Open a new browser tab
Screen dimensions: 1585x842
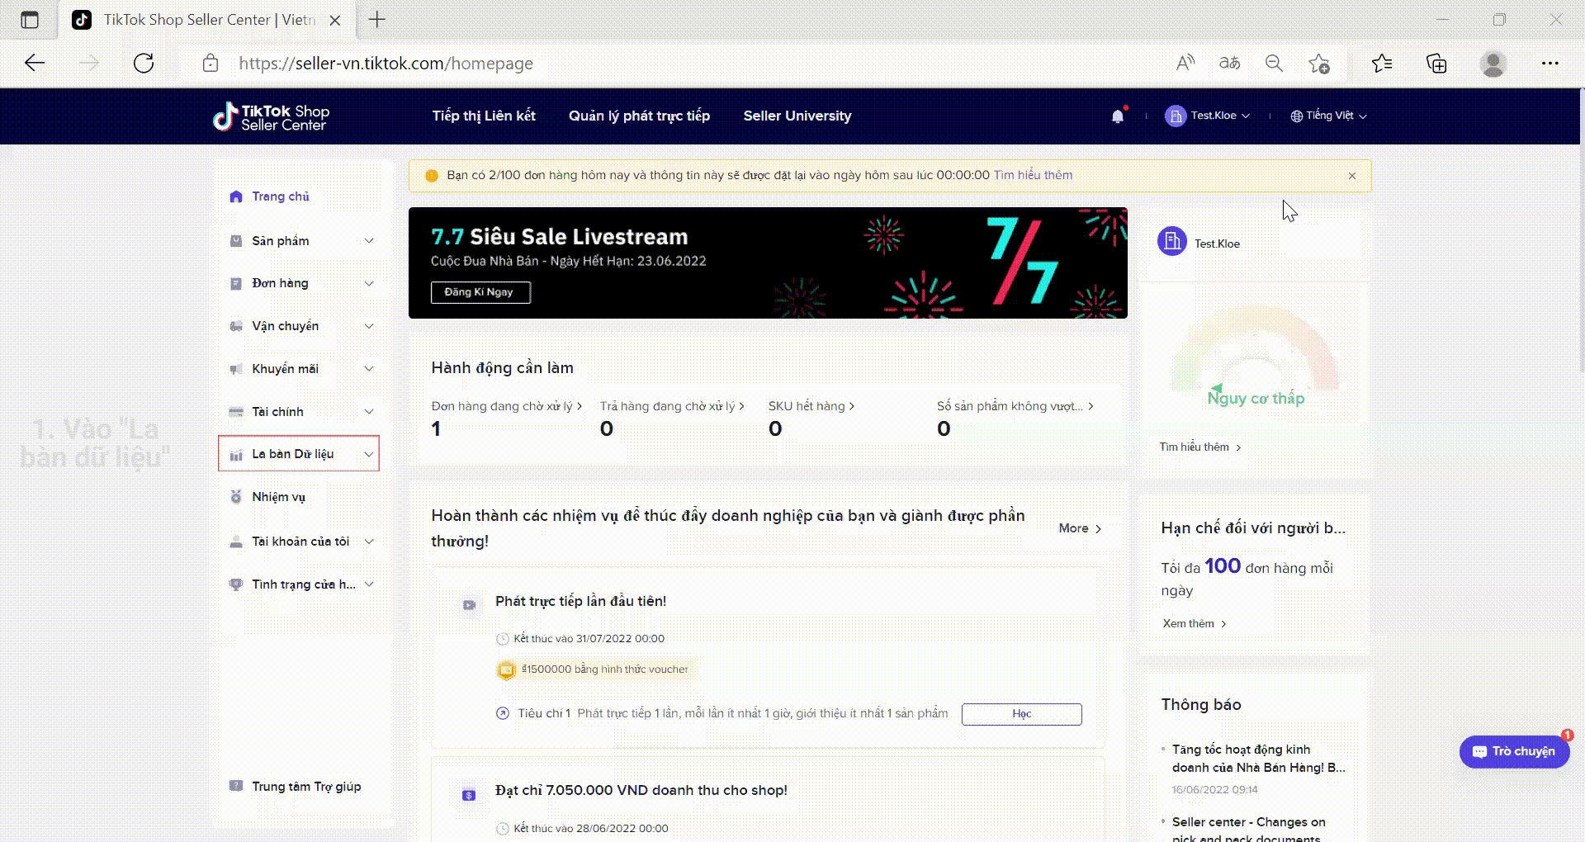tap(377, 20)
